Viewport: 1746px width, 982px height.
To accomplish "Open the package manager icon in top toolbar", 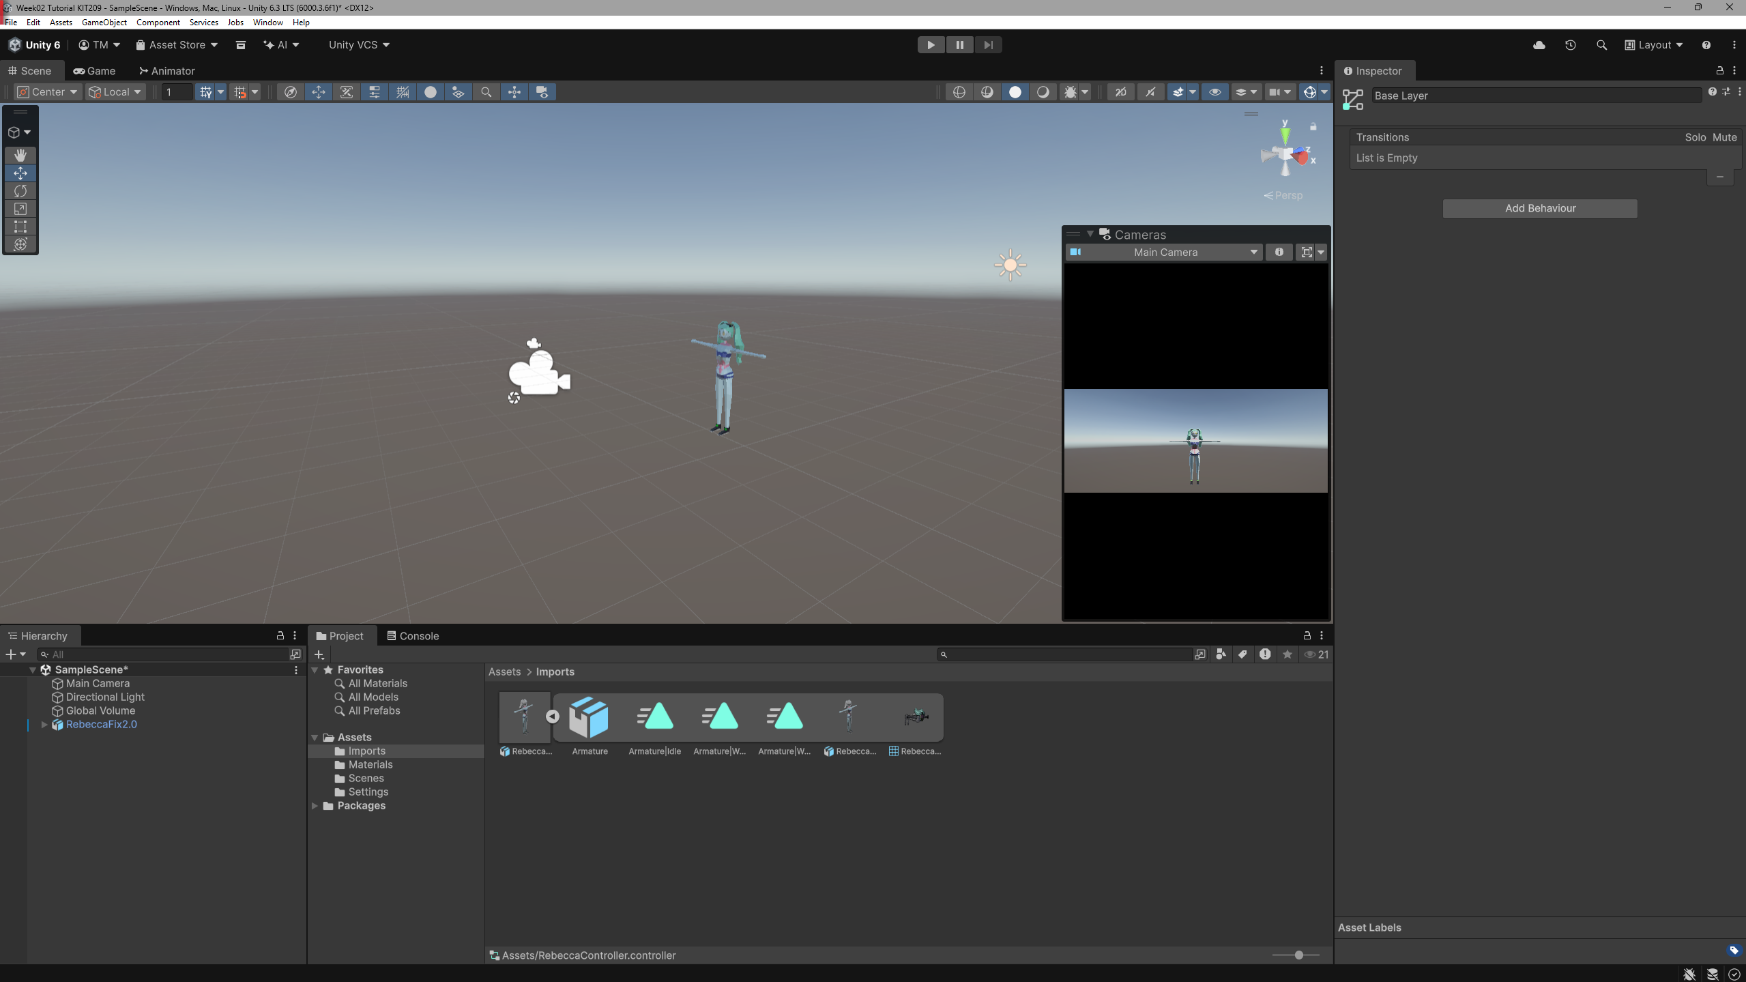I will [x=240, y=45].
